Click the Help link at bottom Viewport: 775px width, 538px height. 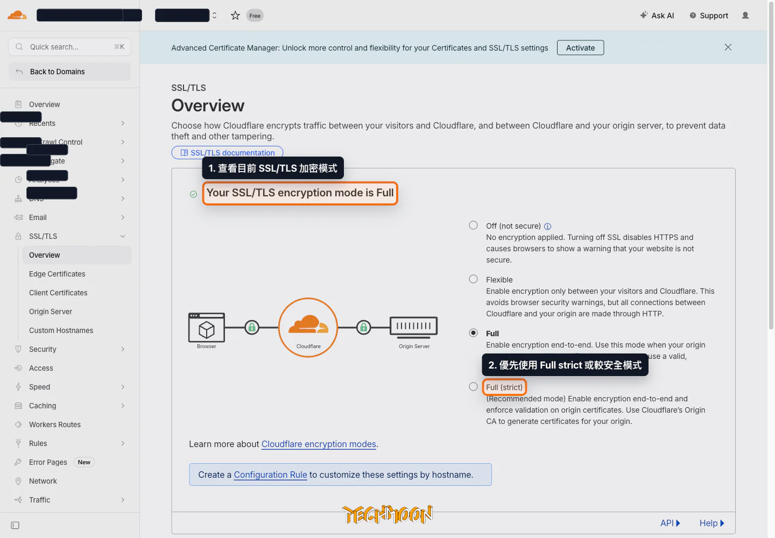(711, 523)
